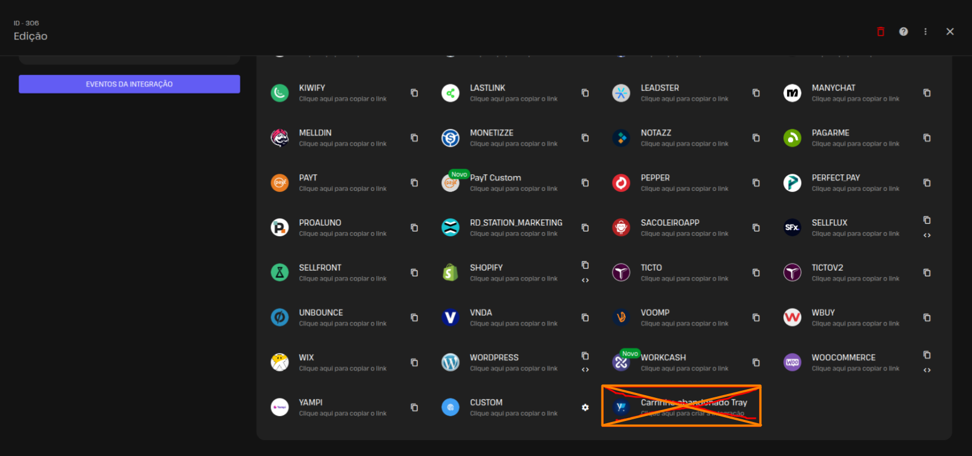This screenshot has height=456, width=972.
Task: Copy the PROALUNO link
Action: coord(414,228)
